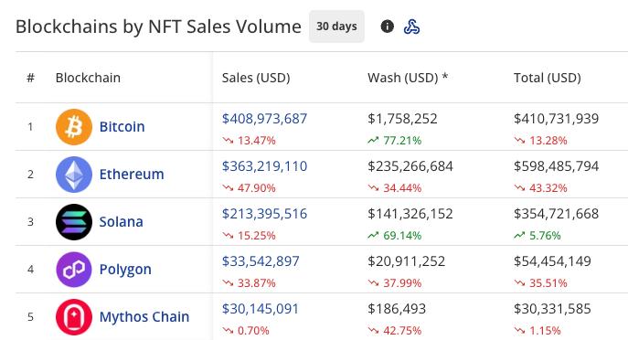Open the Solana blockchain link
This screenshot has height=340, width=628.
tap(122, 222)
